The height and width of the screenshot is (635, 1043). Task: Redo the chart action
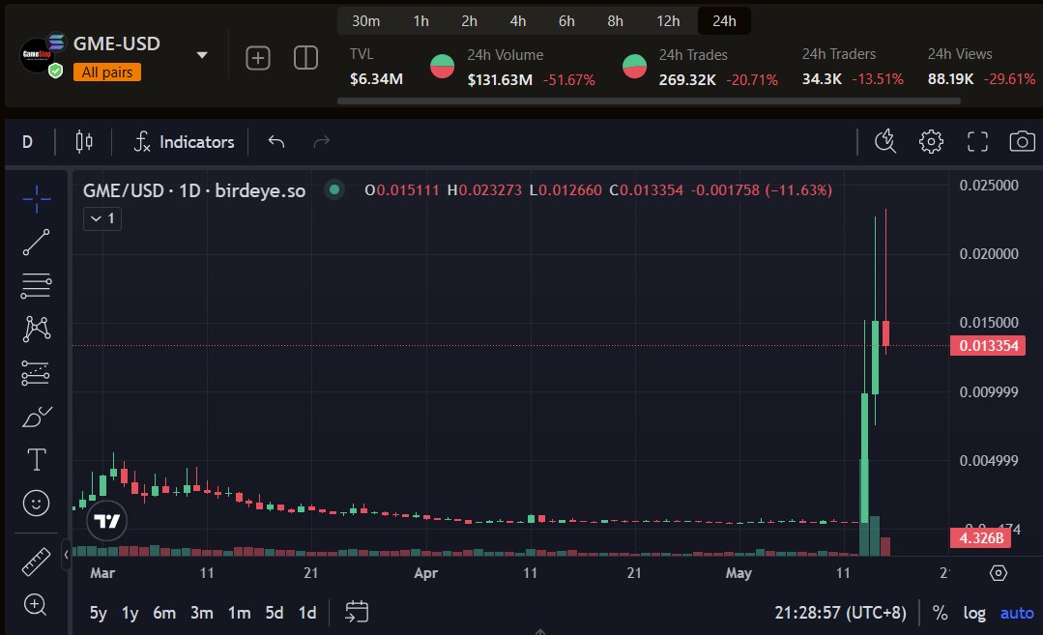tap(321, 142)
